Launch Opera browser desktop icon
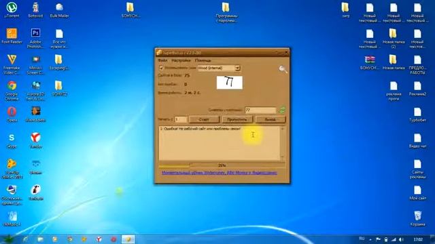 [x=12, y=114]
